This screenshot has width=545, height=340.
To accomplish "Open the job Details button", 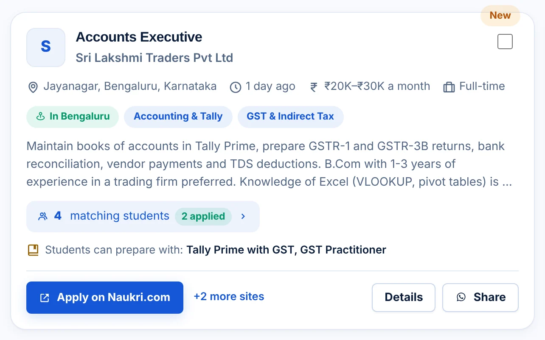I will coord(404,298).
